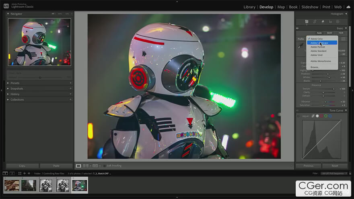Toggle the Basic panel visibility eye

297,28
